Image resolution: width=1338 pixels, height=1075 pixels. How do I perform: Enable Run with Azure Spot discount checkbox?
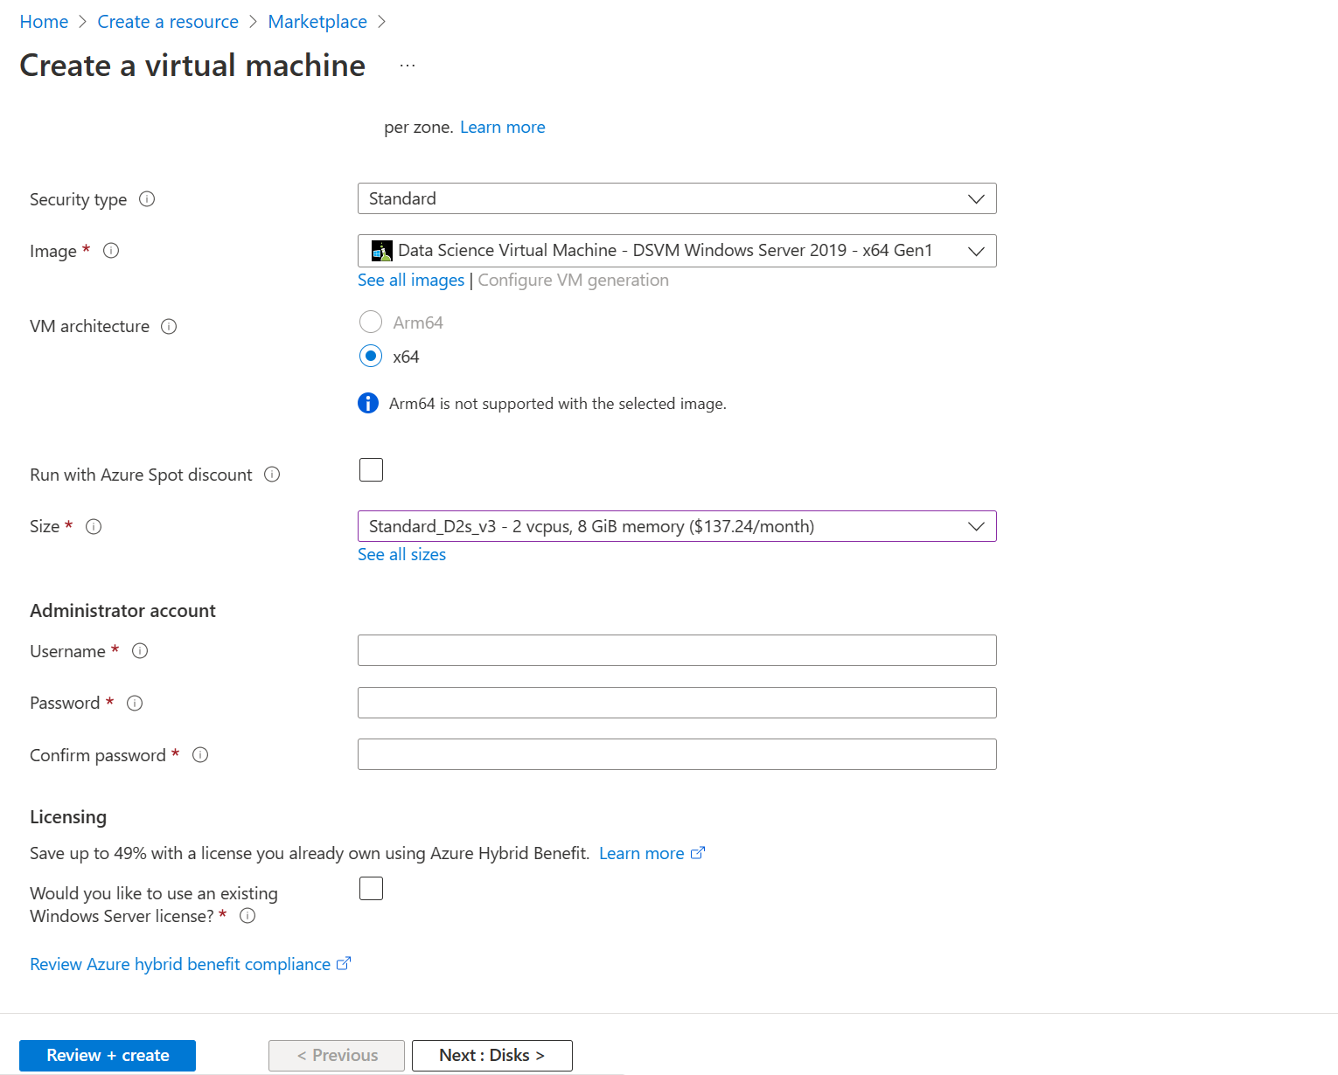click(x=371, y=469)
